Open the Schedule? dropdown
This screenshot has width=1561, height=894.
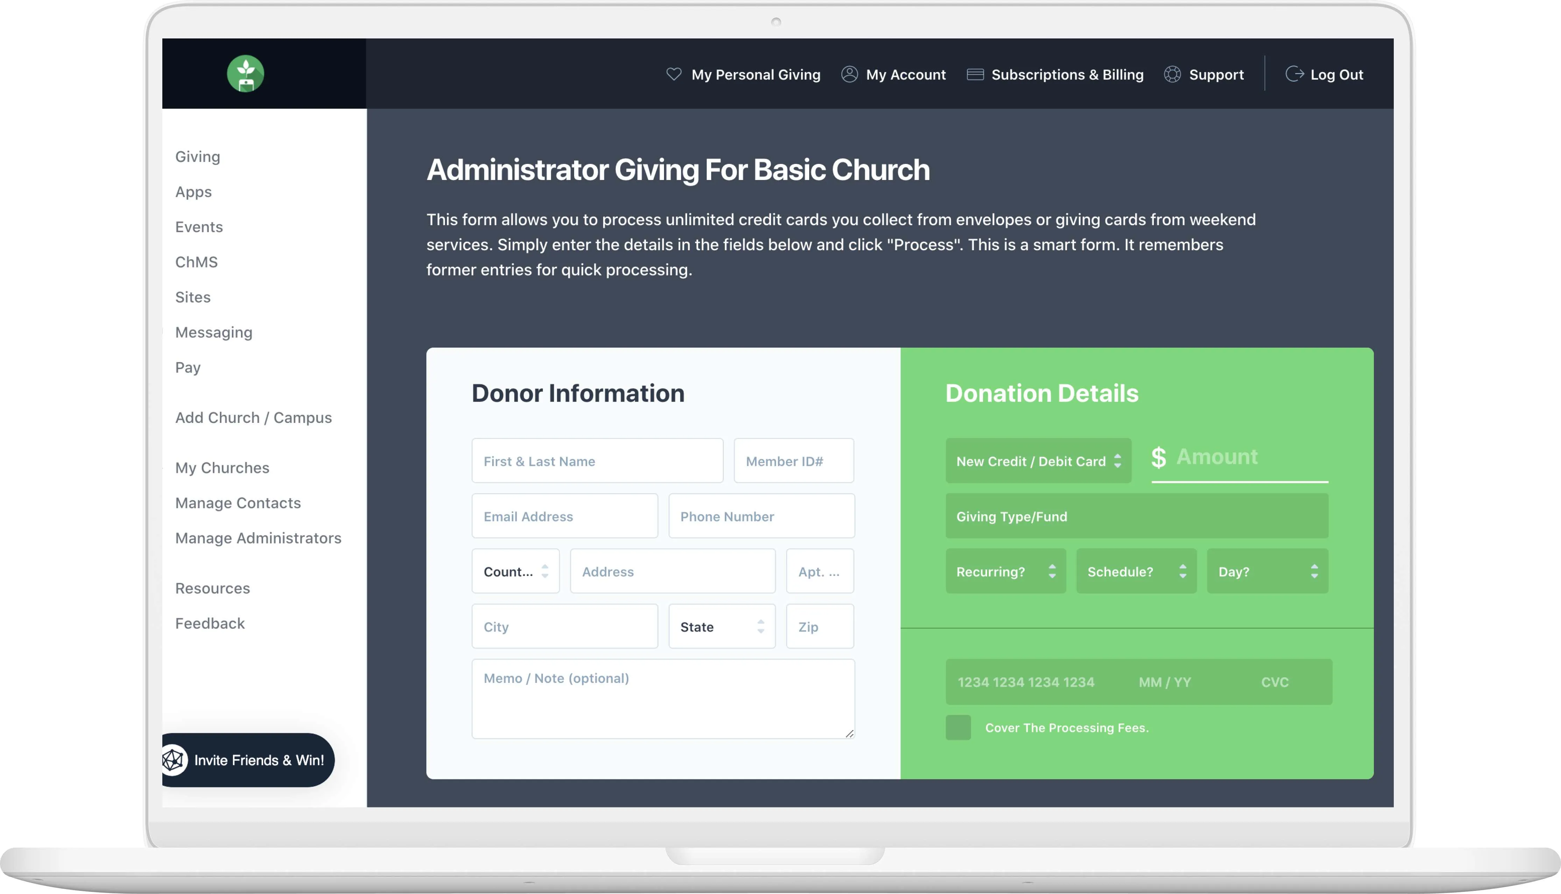[1136, 571]
